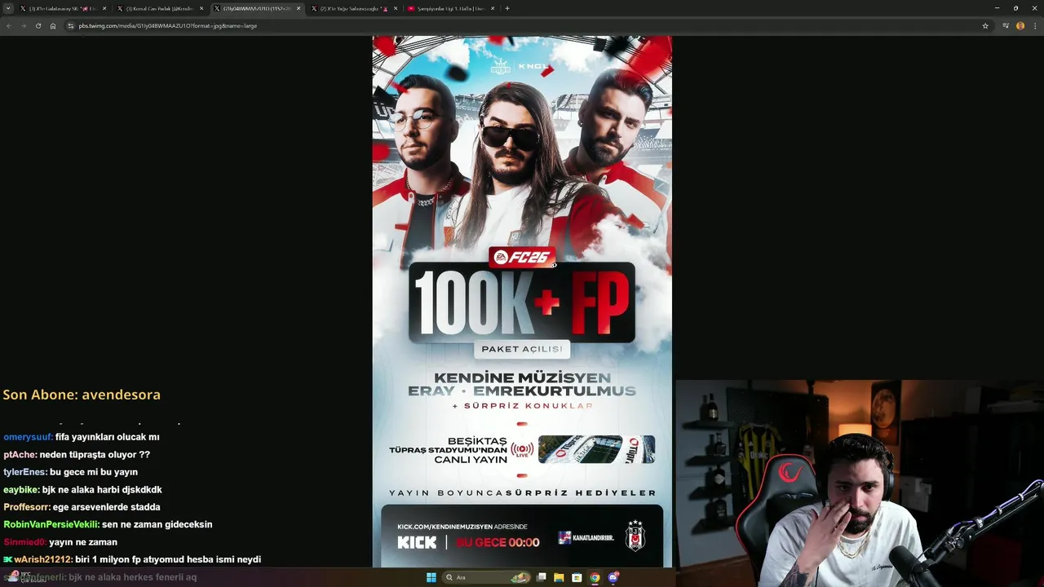Open the media control icon in the toolbar
This screenshot has width=1044, height=587.
(x=1006, y=26)
